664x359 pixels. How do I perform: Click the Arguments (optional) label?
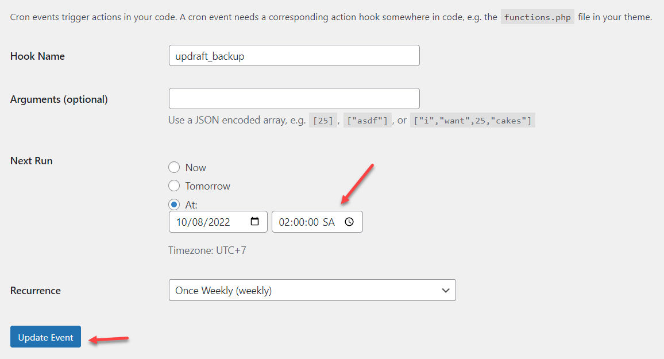59,99
